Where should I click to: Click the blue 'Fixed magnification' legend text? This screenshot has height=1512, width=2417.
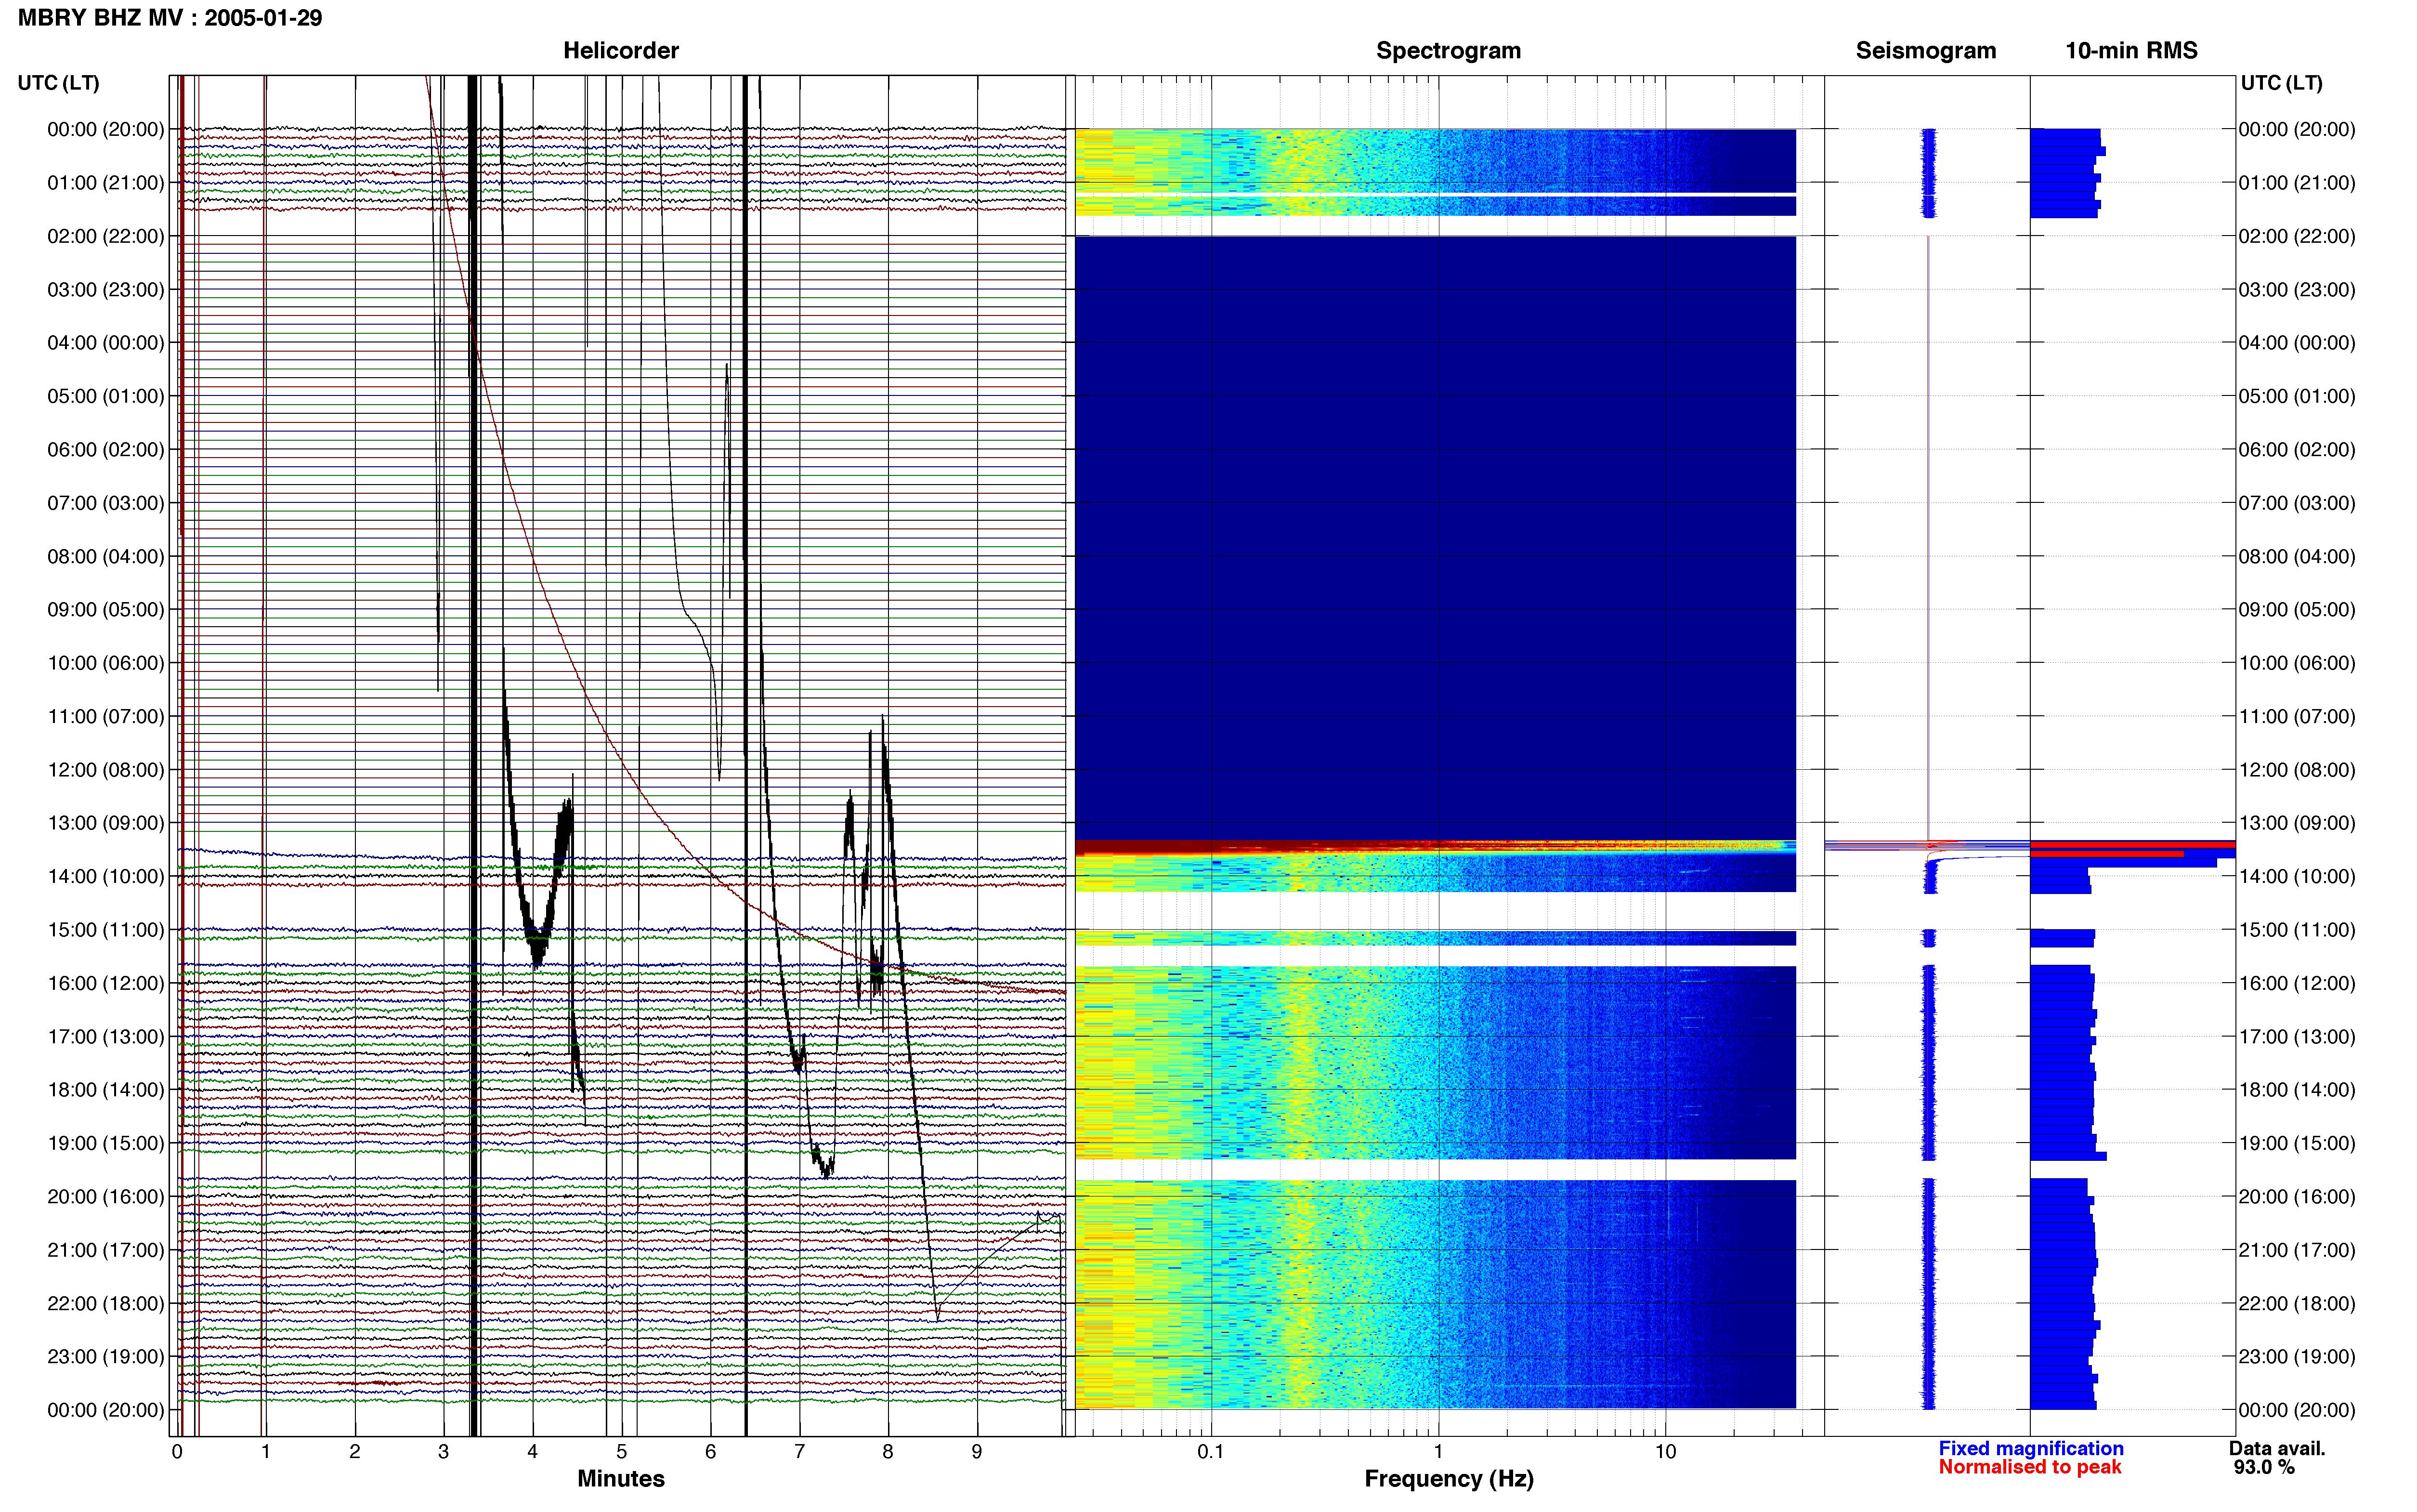[x=2030, y=1449]
